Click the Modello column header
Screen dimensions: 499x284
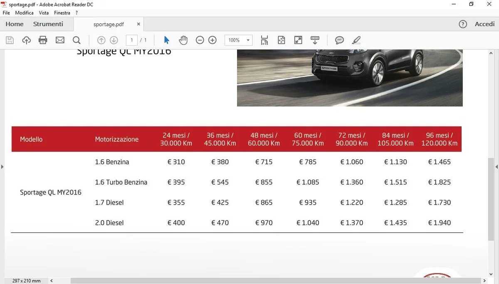31,139
